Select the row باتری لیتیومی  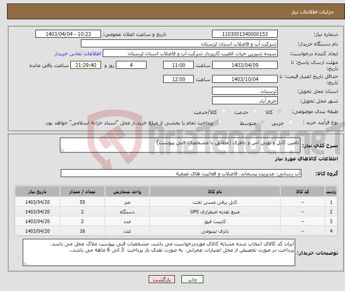176,231
